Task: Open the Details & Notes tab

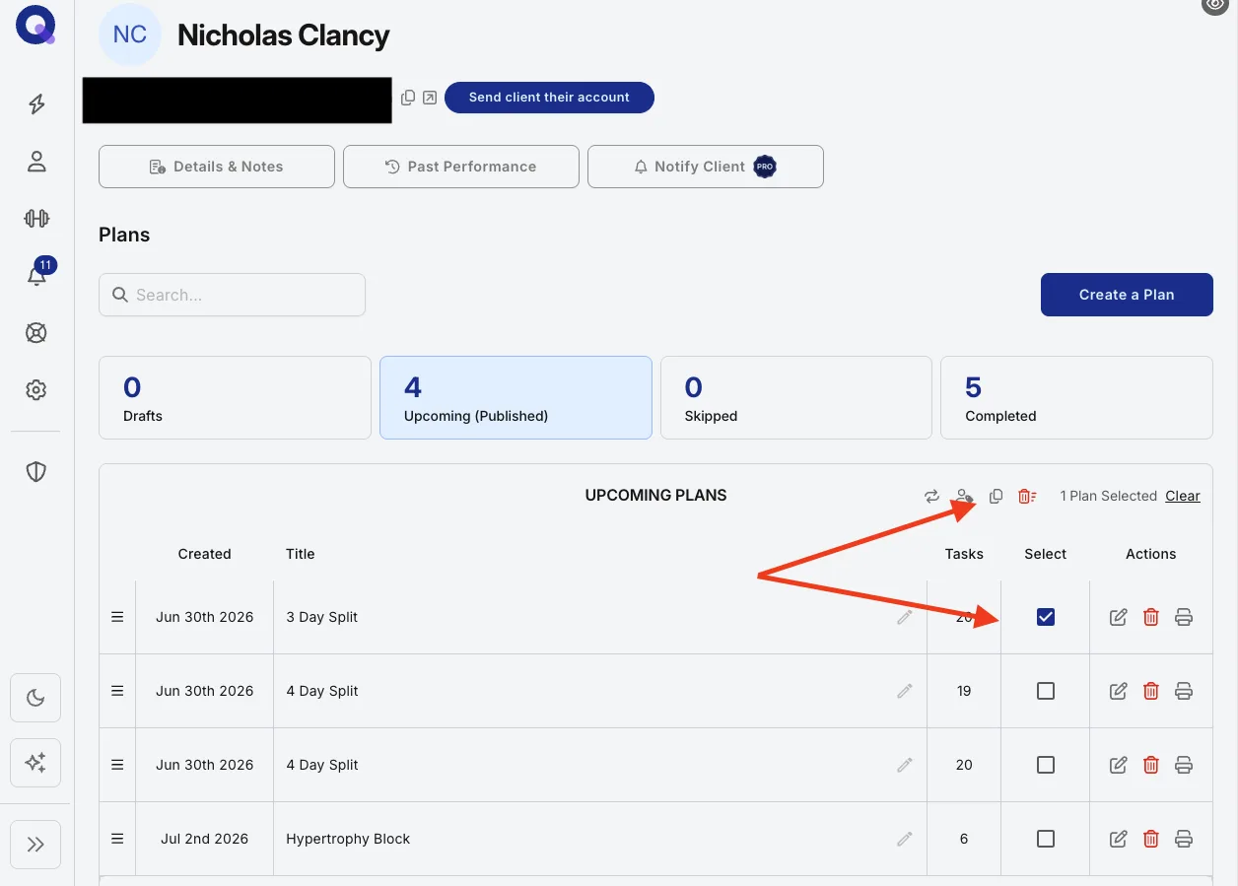Action: [x=217, y=167]
